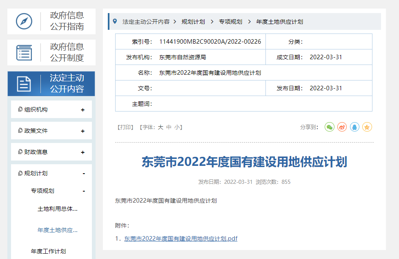Viewport: 399px width, 259px height.
Task: Click the WeChat share icon
Action: [329, 127]
